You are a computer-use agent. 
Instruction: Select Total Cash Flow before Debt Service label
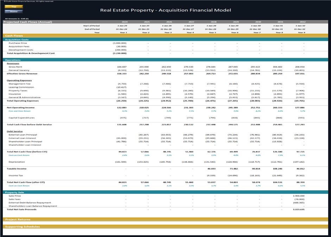pos(29,125)
